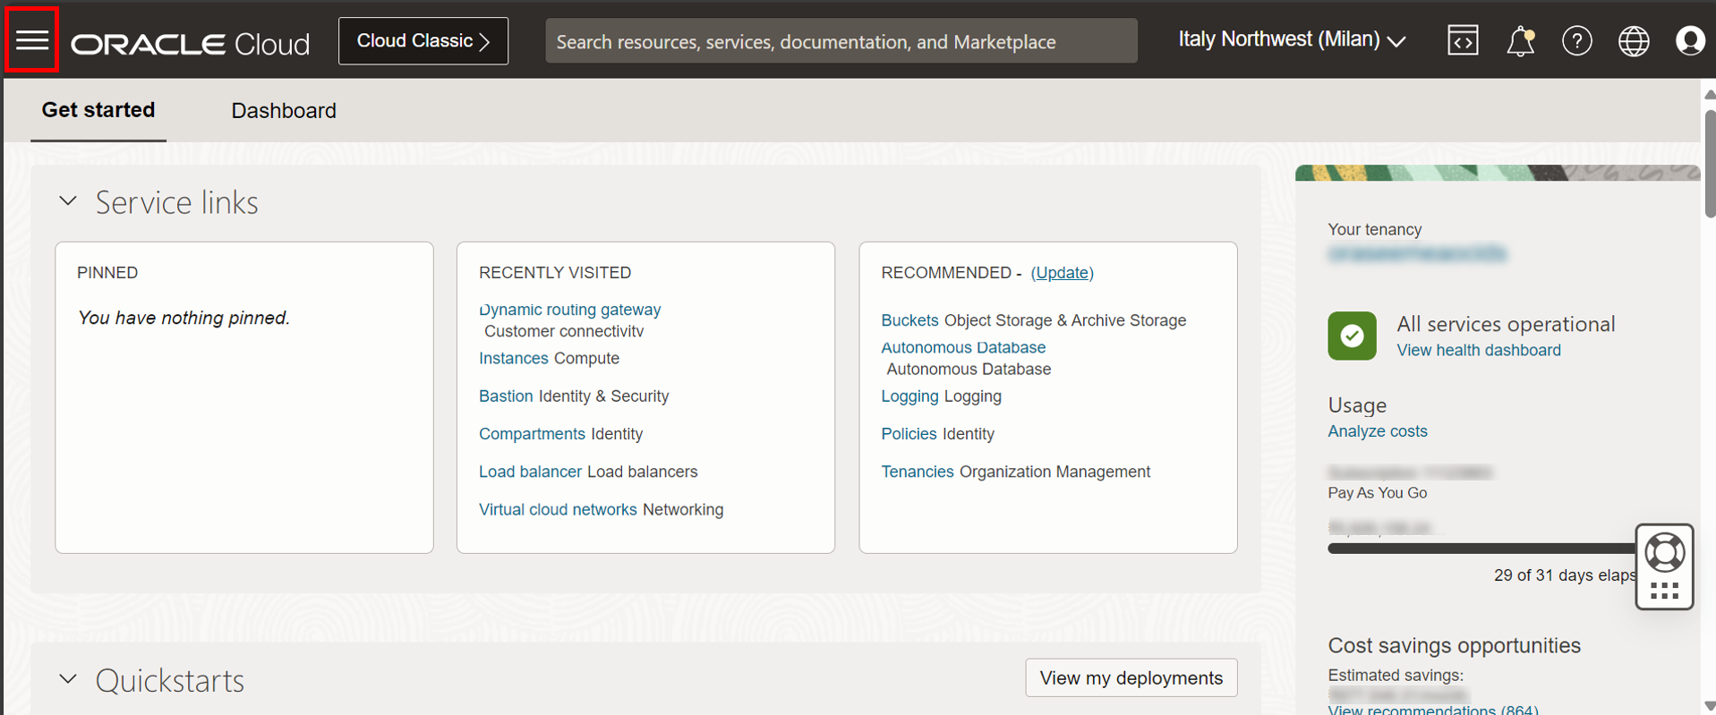Select the Get started tab

coord(98,110)
